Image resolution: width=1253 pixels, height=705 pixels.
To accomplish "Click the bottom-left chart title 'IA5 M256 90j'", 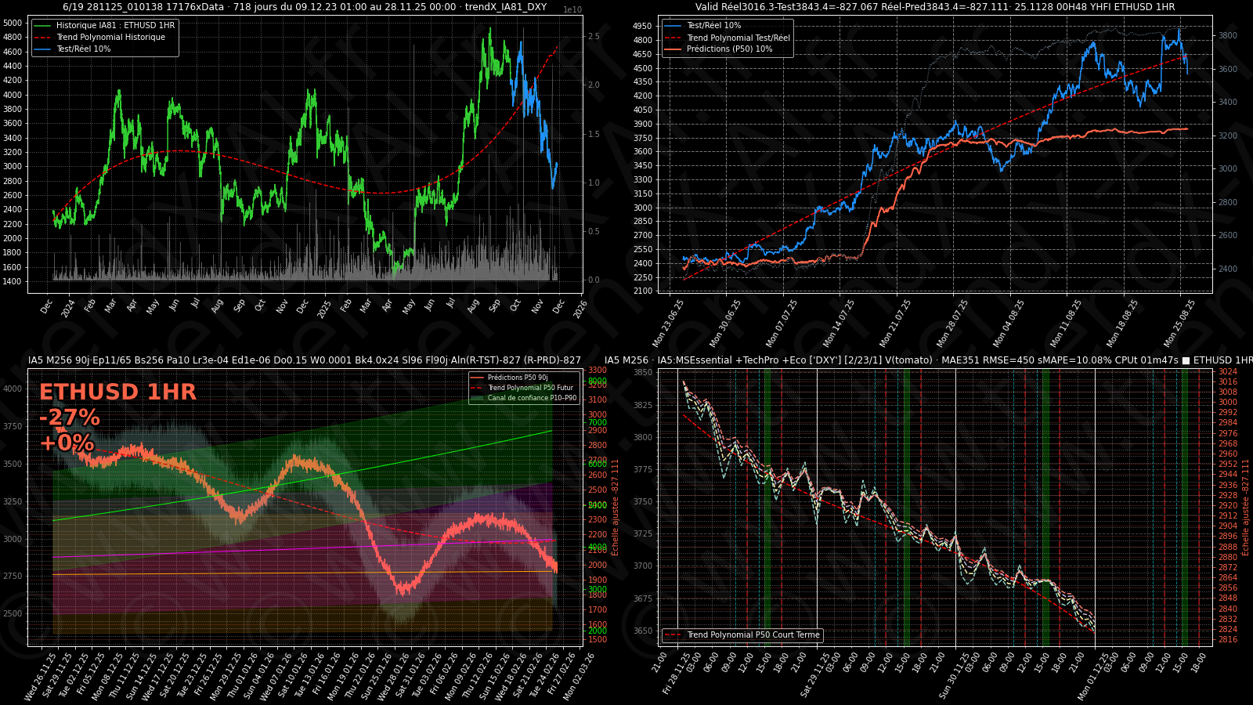I will pos(304,360).
